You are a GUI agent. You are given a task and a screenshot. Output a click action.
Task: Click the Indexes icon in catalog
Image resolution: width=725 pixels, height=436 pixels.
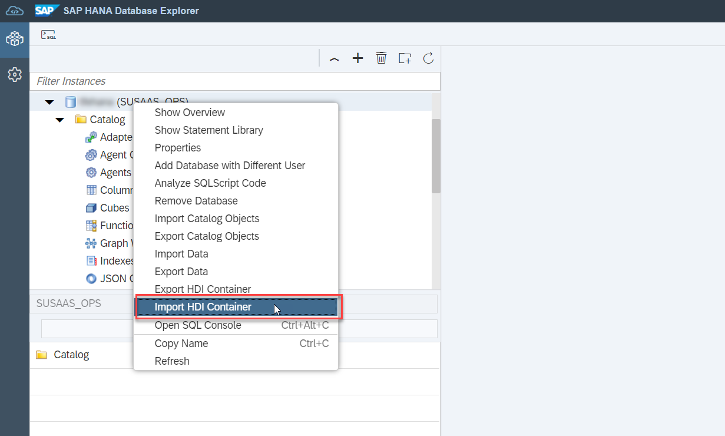(x=91, y=261)
